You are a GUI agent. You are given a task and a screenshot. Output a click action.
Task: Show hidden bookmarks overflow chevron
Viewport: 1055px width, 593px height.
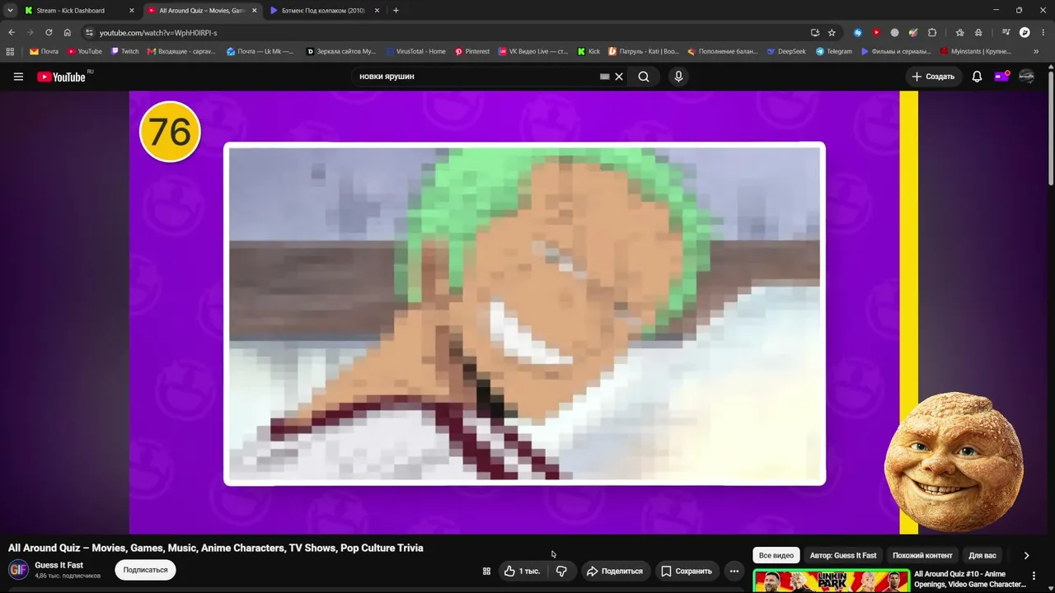coord(1036,51)
